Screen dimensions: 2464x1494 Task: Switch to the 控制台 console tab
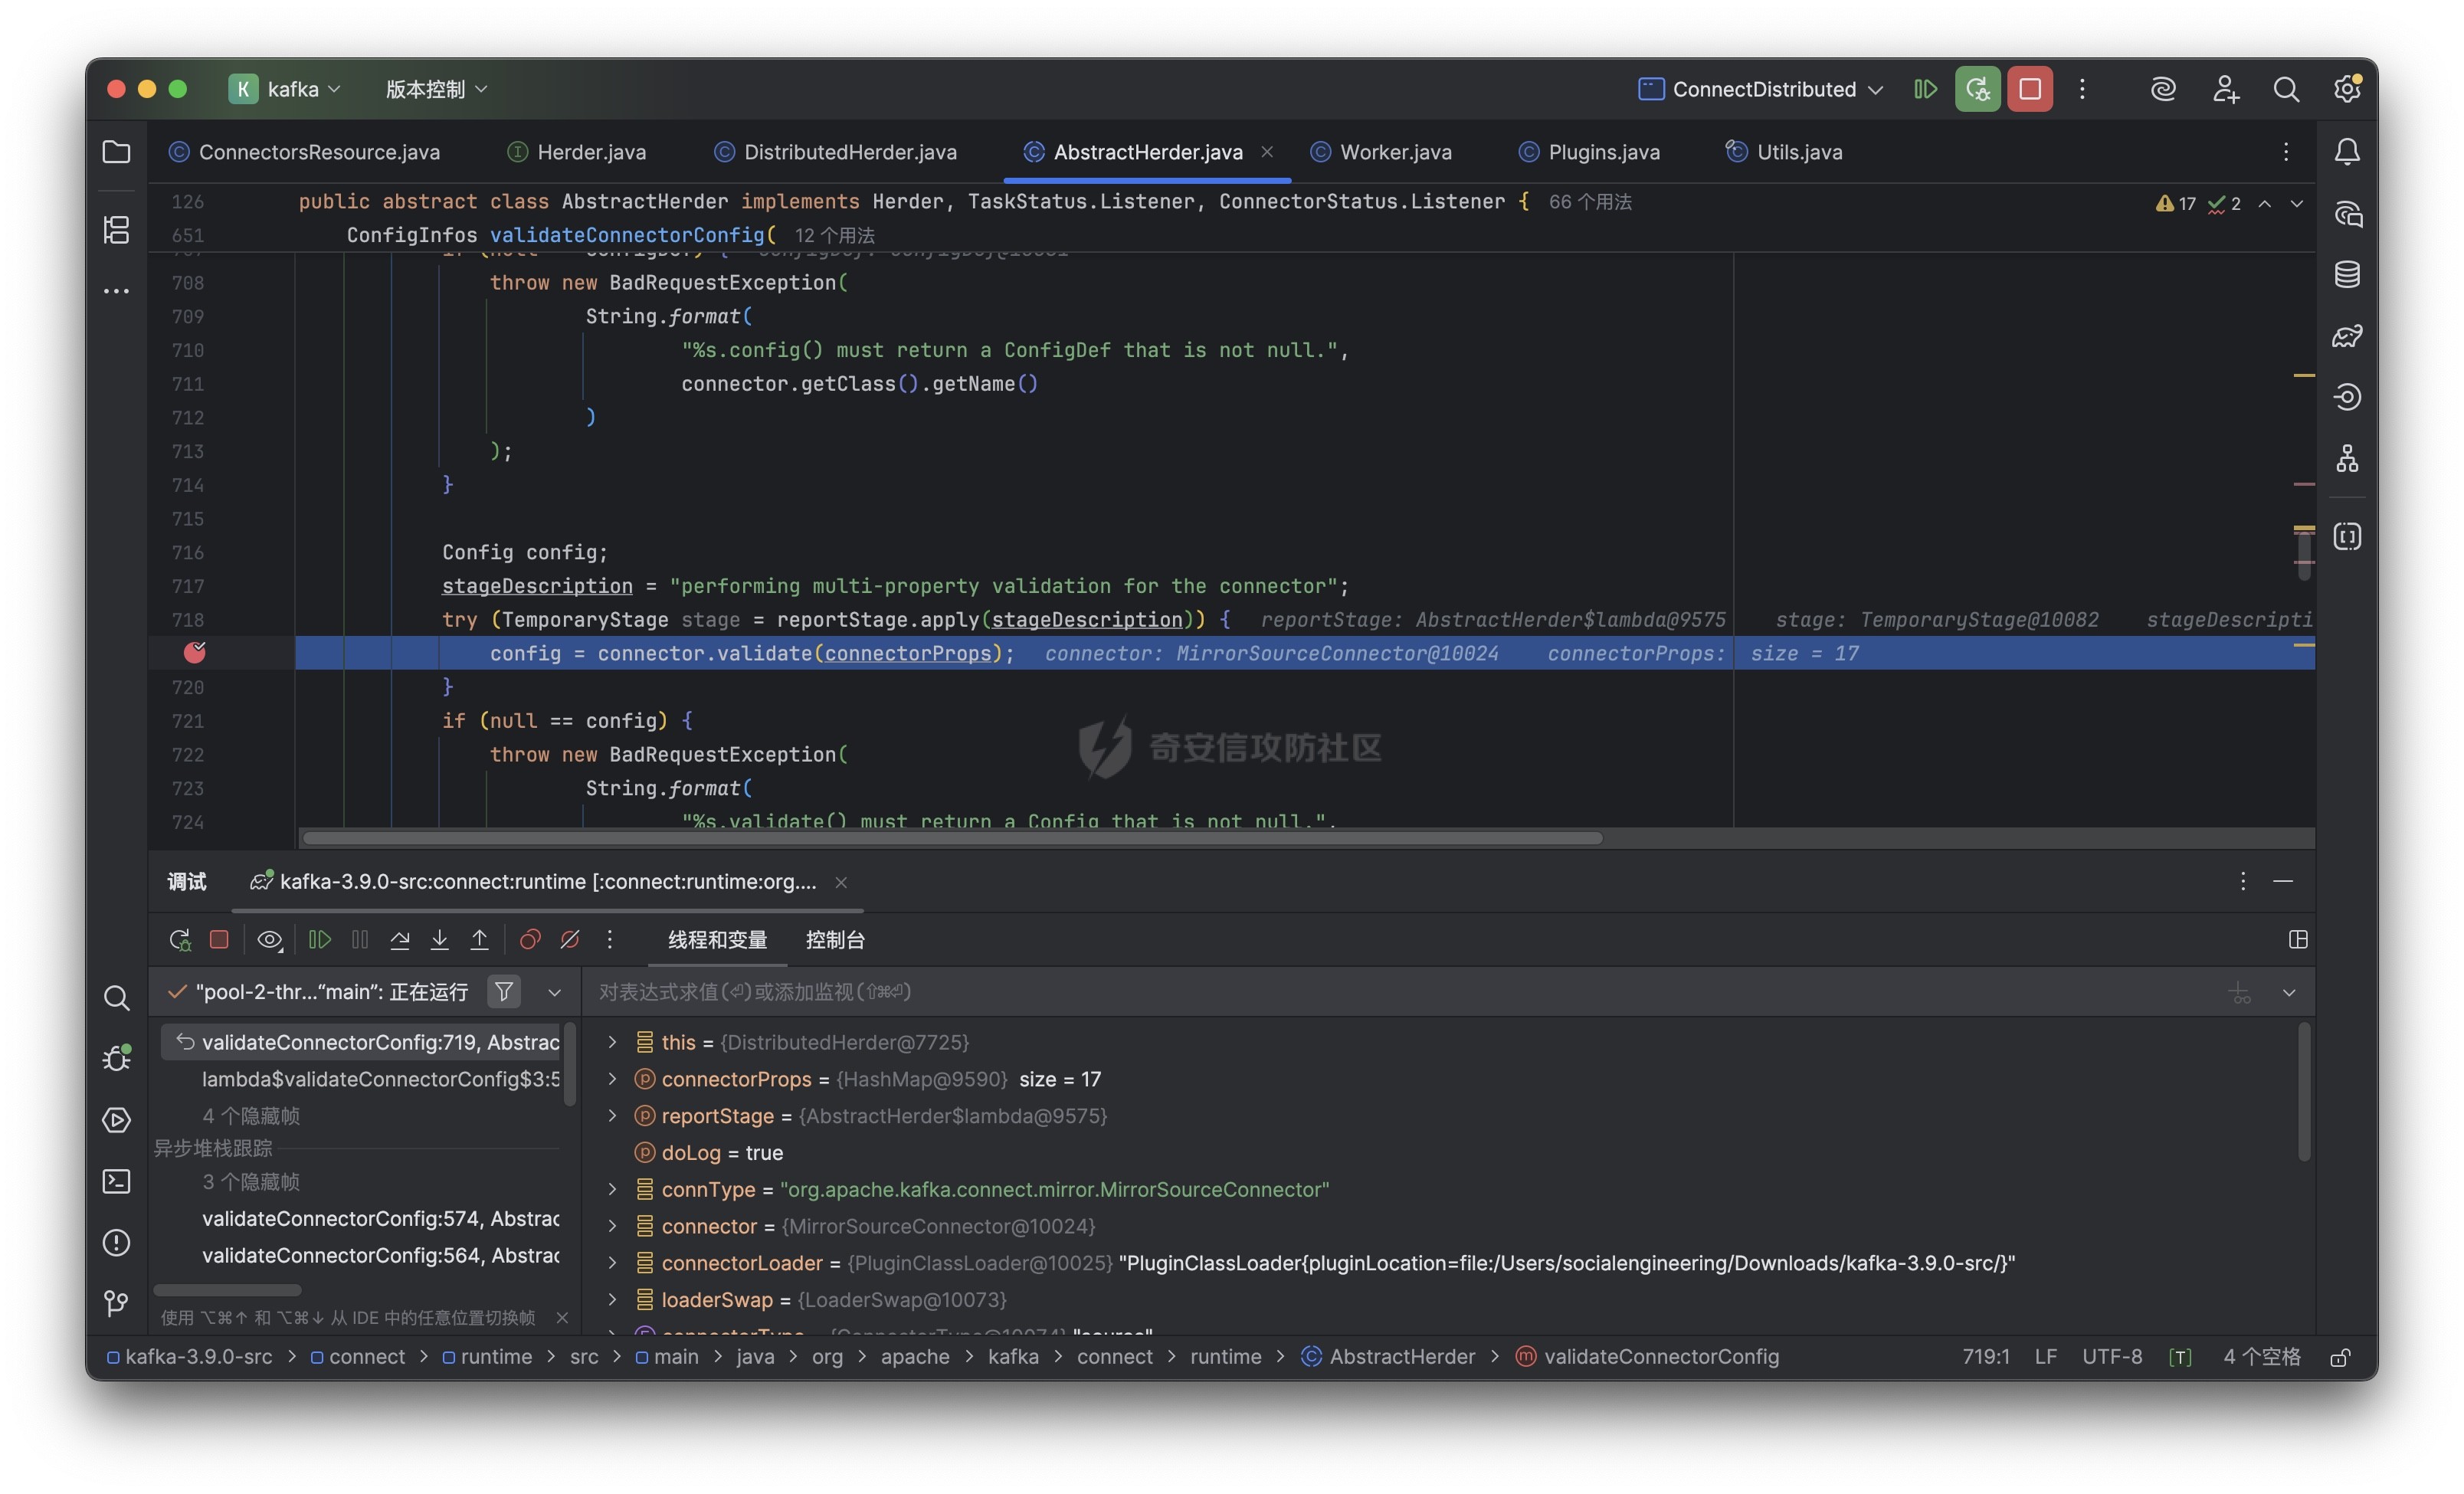(x=835, y=939)
